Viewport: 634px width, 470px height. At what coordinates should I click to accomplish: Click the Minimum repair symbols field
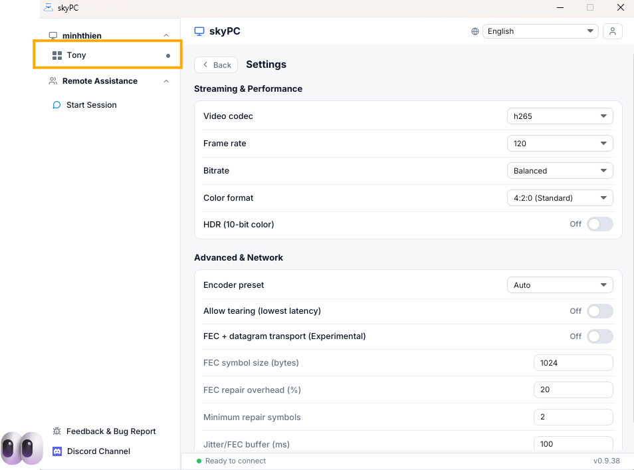(574, 417)
